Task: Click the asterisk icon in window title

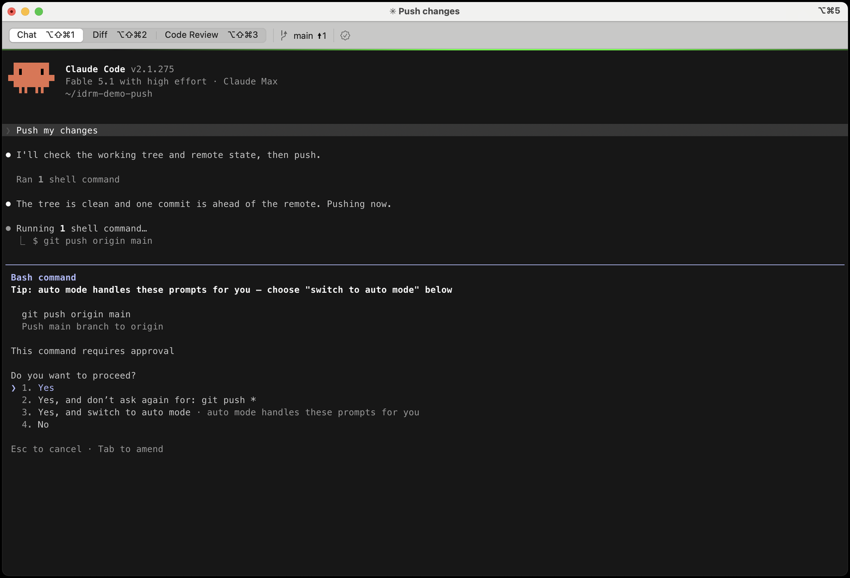Action: click(393, 11)
